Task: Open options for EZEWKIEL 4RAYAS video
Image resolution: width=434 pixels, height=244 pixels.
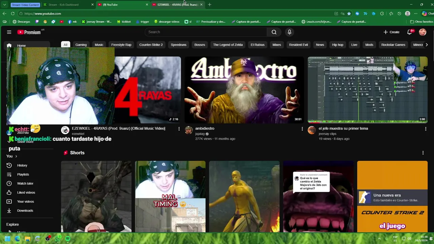Action: (179, 129)
